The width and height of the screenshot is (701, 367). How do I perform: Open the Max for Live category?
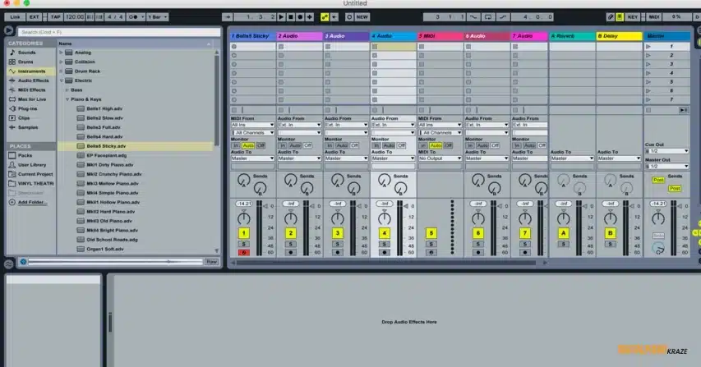click(31, 99)
